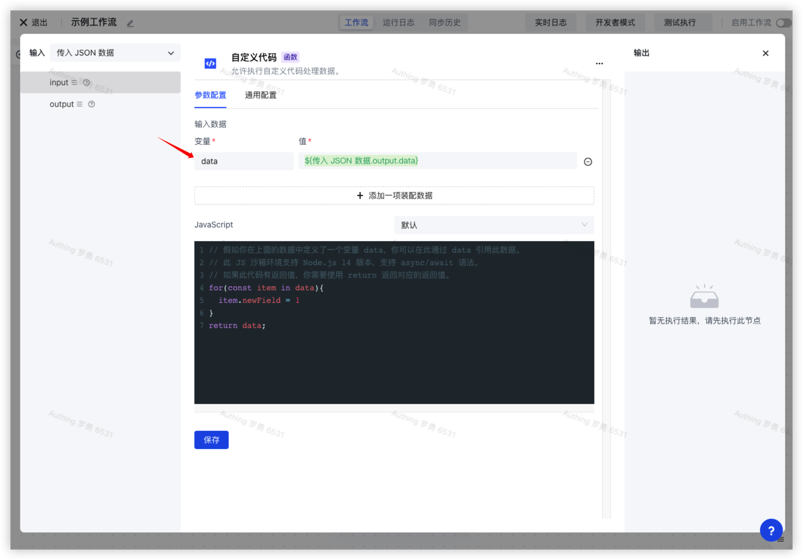Expand the 默认 JavaScript dropdown
803x560 pixels.
494,225
